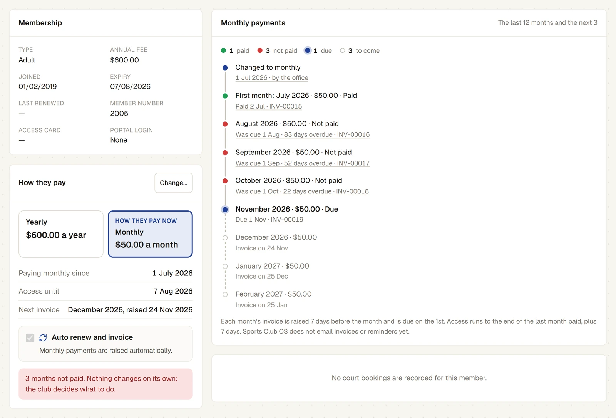Click the red not paid legend dot
Image resolution: width=616 pixels, height=418 pixels.
(260, 50)
